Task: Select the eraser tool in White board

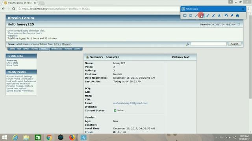Action: coord(232,16)
